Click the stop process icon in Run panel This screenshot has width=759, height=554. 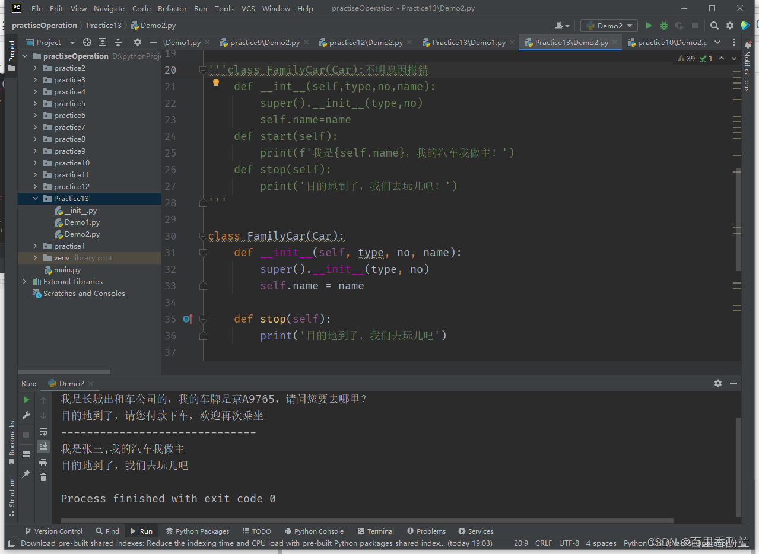26,435
